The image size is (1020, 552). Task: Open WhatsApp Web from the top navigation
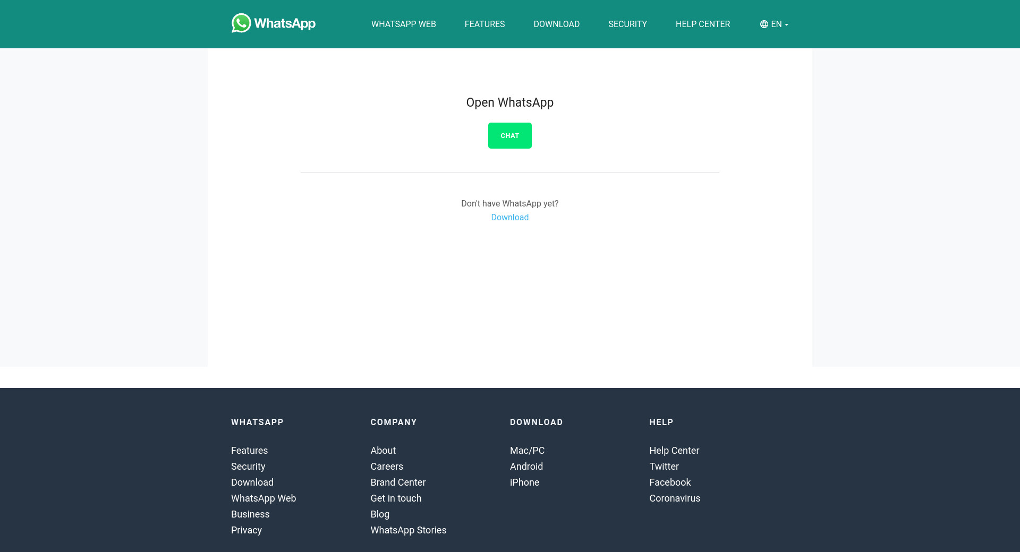(404, 24)
